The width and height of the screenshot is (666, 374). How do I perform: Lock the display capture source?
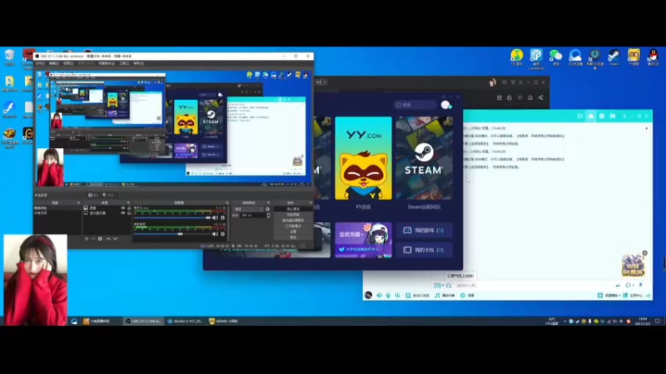pyautogui.click(x=129, y=213)
